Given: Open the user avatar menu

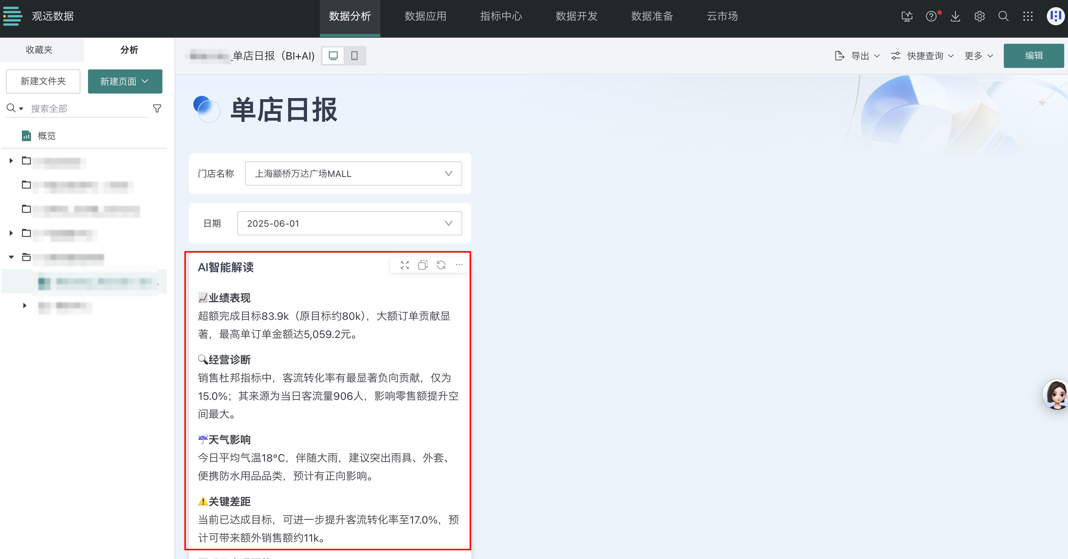Looking at the screenshot, I should click(x=1056, y=16).
